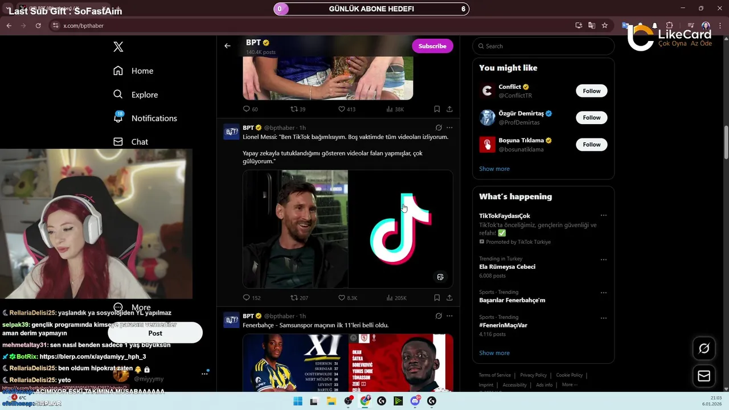This screenshot has width=729, height=410.
Task: Open Grok actions on the Messi post
Action: (x=439, y=128)
